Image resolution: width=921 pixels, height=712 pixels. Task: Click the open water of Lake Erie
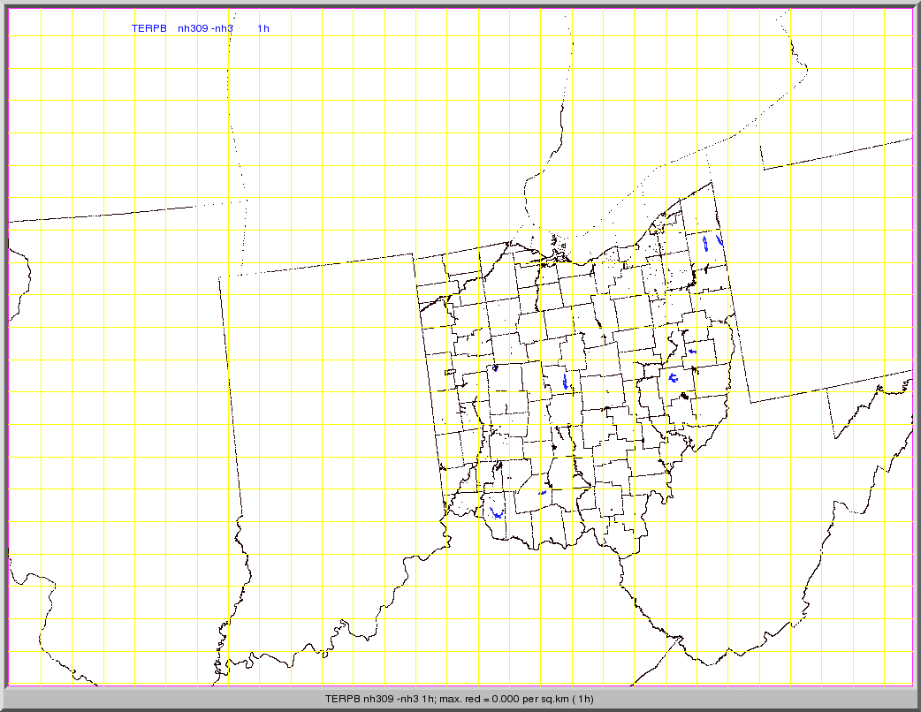coord(636,194)
